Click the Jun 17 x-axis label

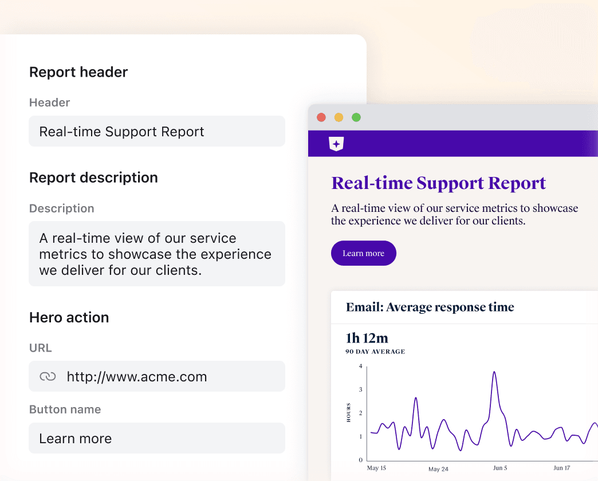[x=562, y=468]
